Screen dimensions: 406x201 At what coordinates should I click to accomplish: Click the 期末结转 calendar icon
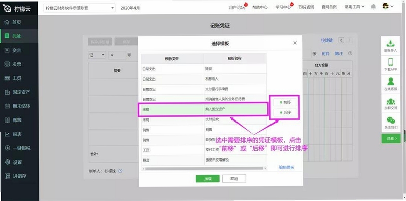coord(7,106)
